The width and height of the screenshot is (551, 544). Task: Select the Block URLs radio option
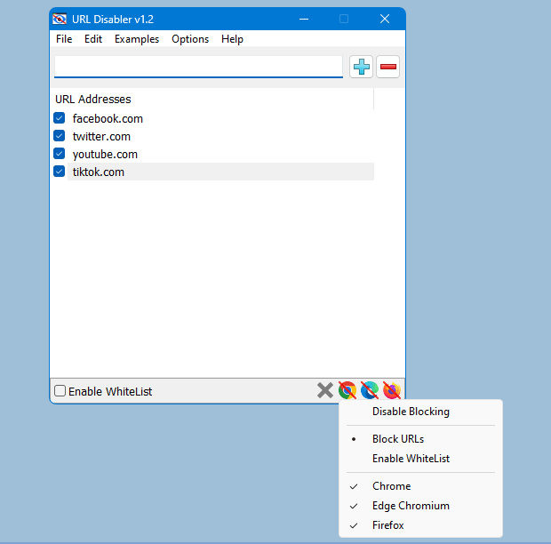pos(398,439)
